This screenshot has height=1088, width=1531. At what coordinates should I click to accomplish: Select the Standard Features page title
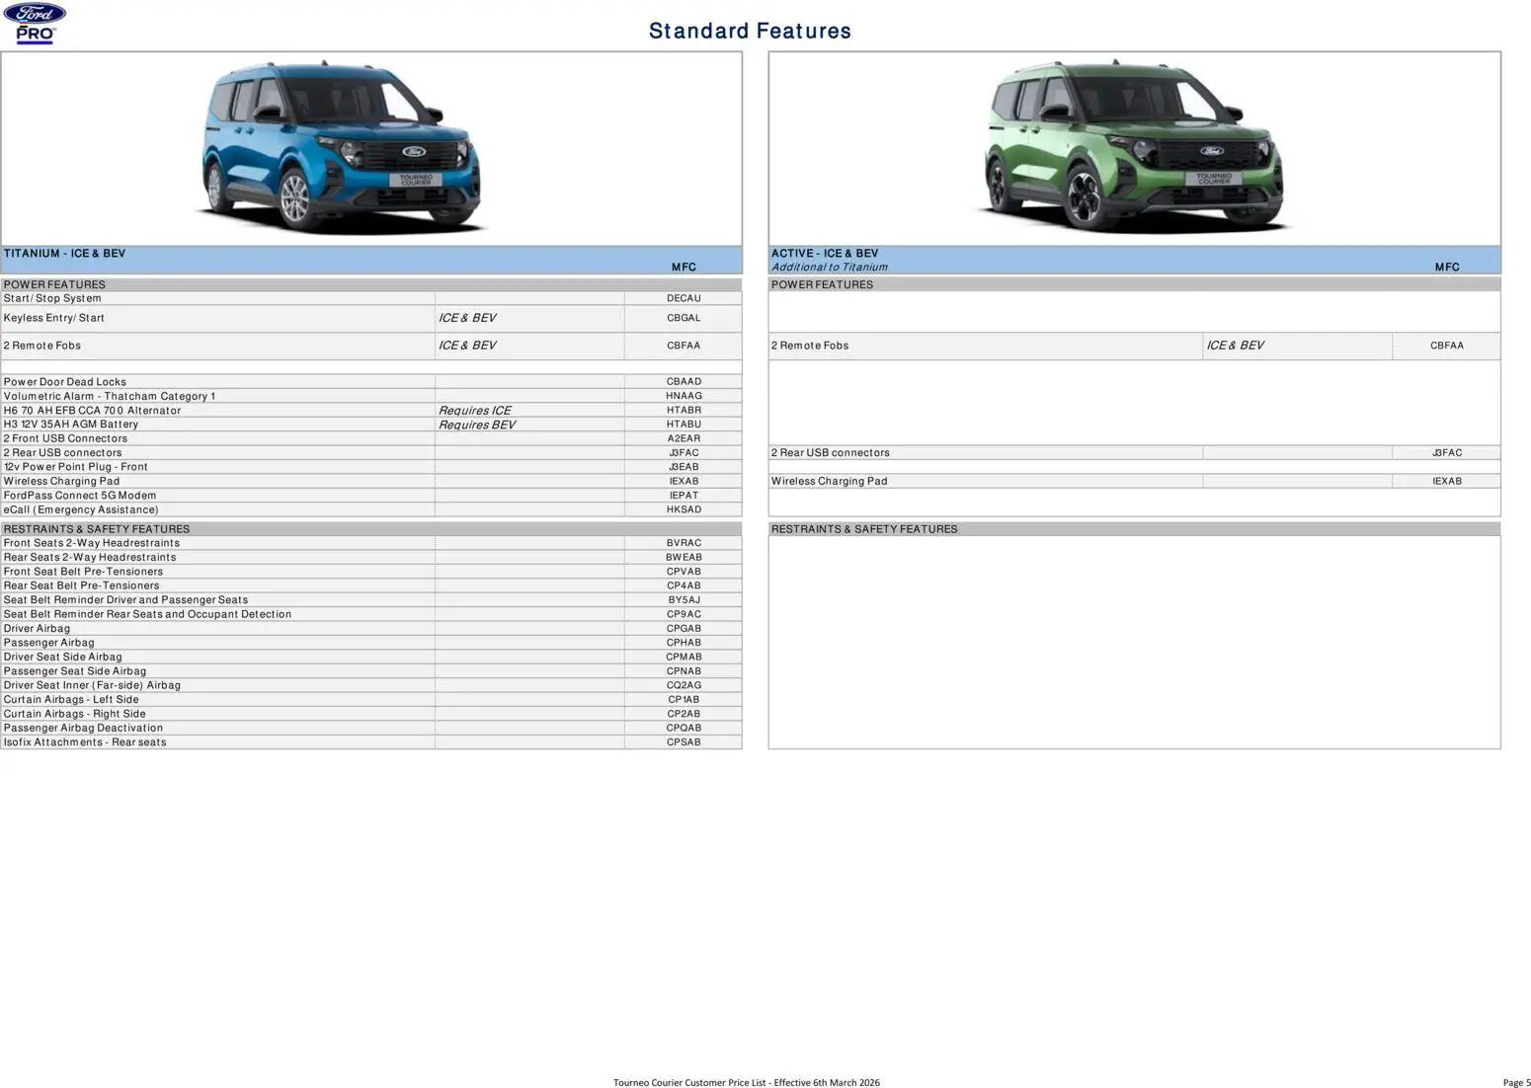(x=750, y=31)
